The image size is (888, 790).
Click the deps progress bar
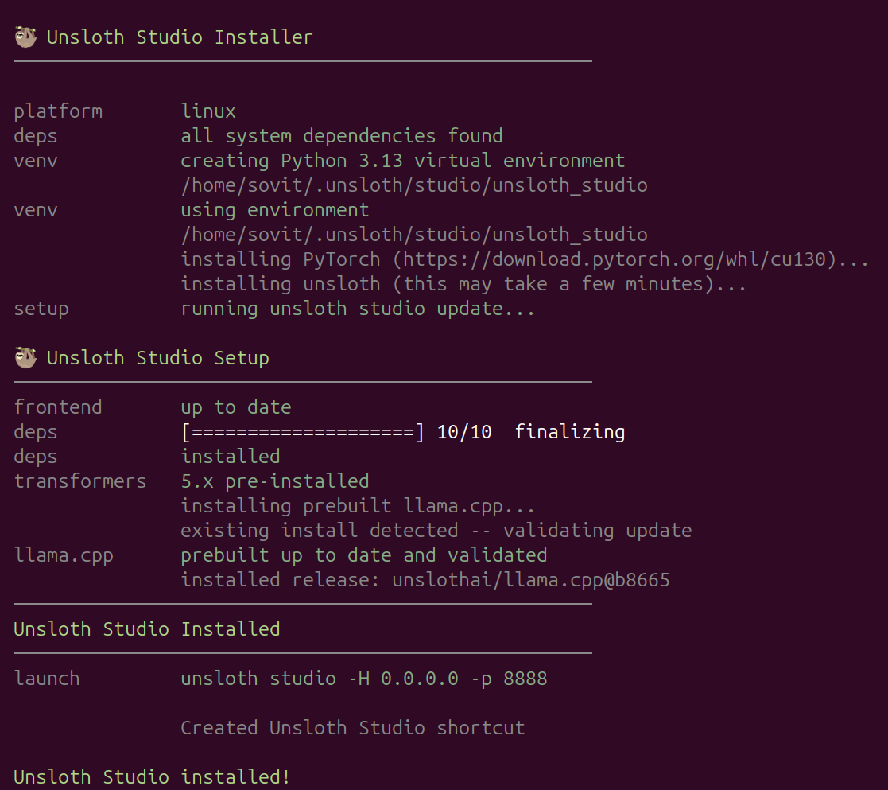pyautogui.click(x=302, y=433)
